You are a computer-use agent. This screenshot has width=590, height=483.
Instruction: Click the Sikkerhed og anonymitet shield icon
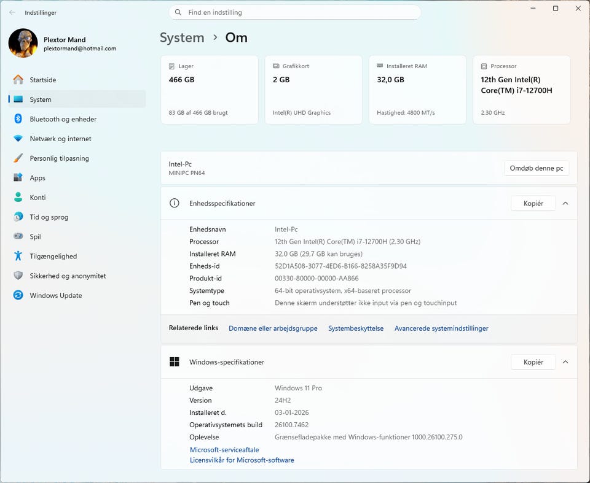(x=18, y=276)
